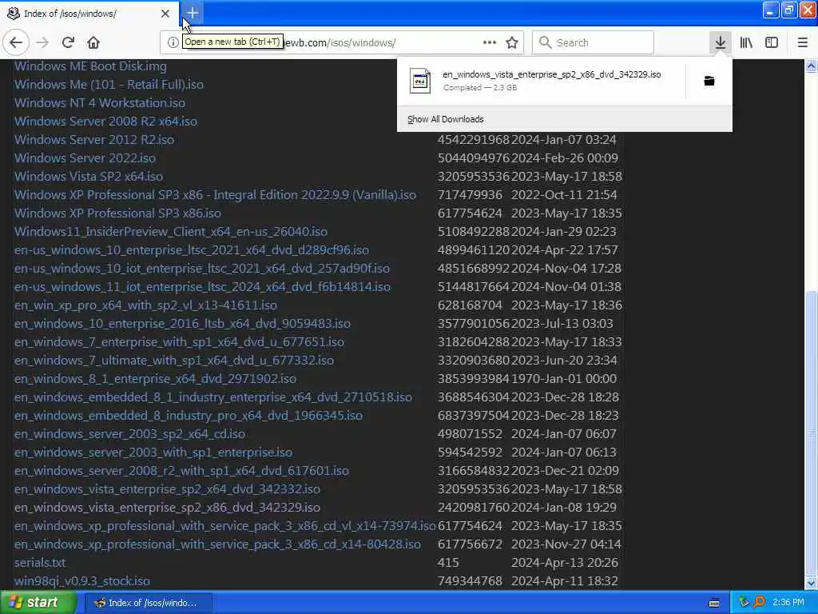Download Windows Me (101 - Retail Full).iso

pyautogui.click(x=109, y=84)
